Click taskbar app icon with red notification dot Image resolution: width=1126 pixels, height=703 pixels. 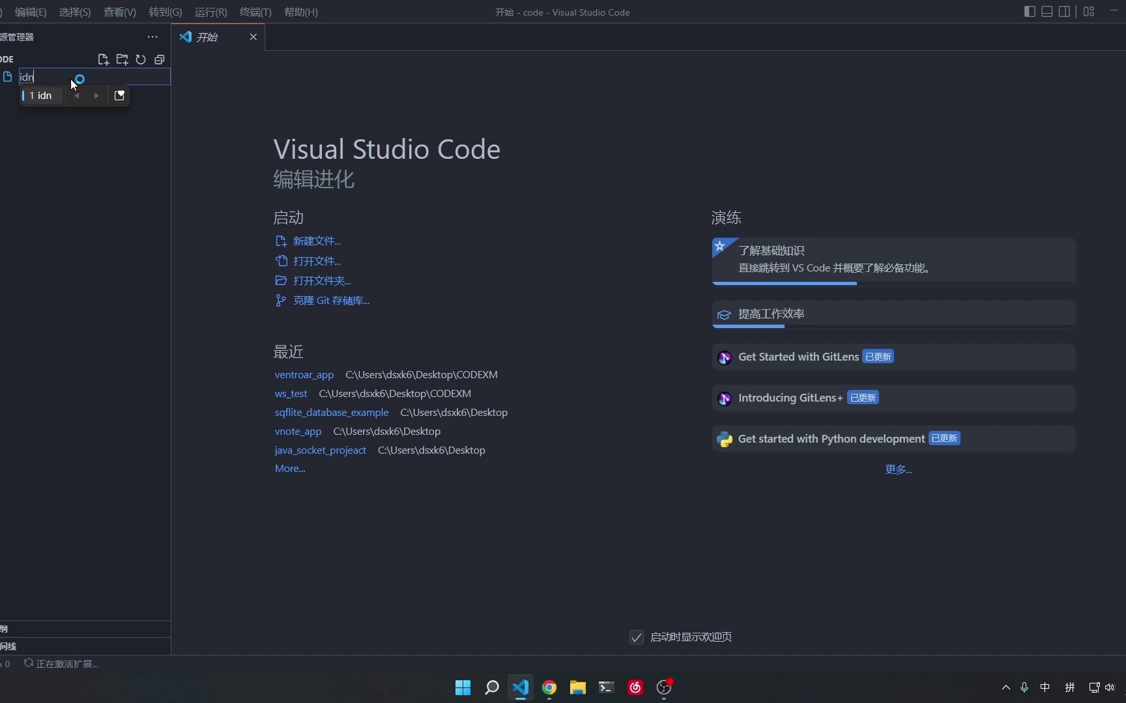coord(664,687)
